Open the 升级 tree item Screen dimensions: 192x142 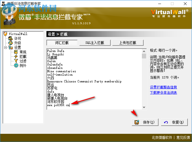pyautogui.click(x=17, y=43)
